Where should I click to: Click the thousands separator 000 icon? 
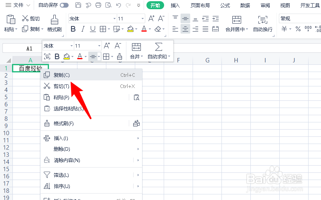click(x=308, y=29)
